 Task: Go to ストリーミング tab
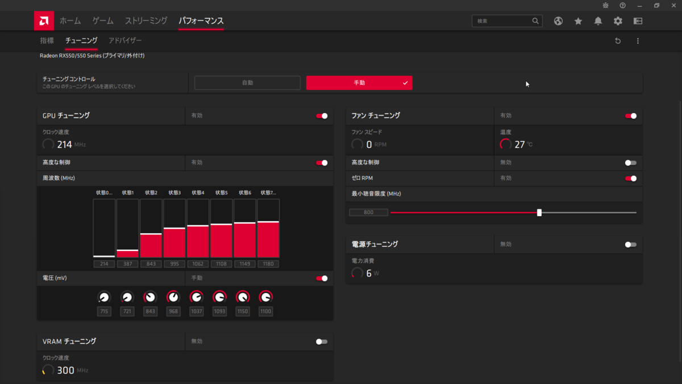146,20
